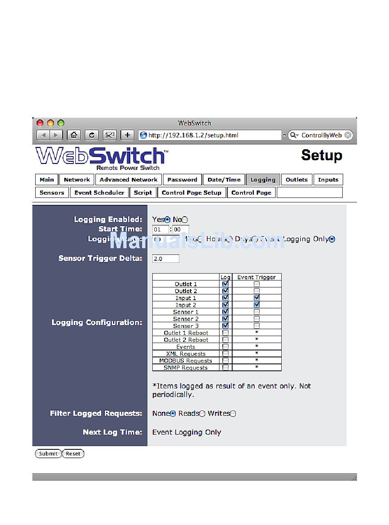This screenshot has height=525, width=389.
Task: Select No for Logging Enabled
Action: [x=185, y=220]
